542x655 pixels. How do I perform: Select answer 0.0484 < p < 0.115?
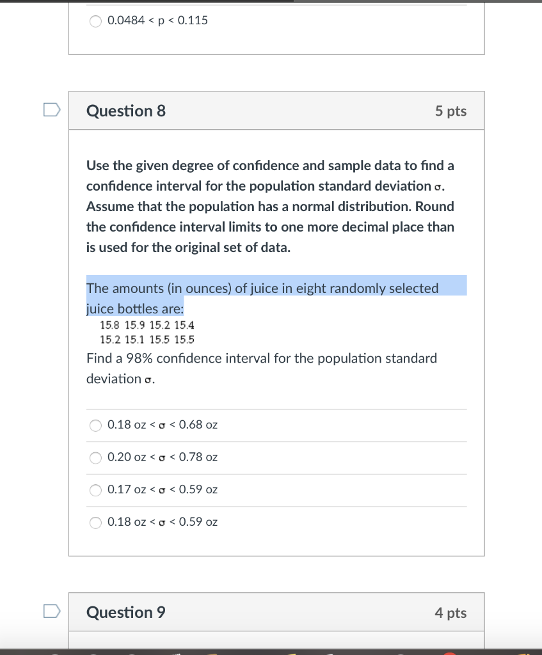(96, 21)
